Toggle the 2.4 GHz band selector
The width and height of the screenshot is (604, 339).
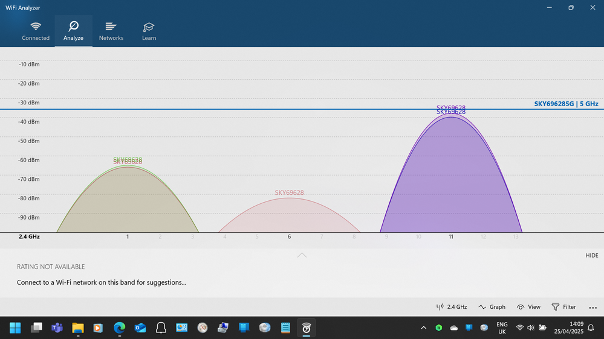[452, 307]
